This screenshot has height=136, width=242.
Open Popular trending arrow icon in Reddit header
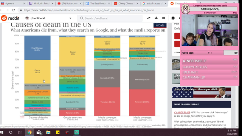pos(149,18)
